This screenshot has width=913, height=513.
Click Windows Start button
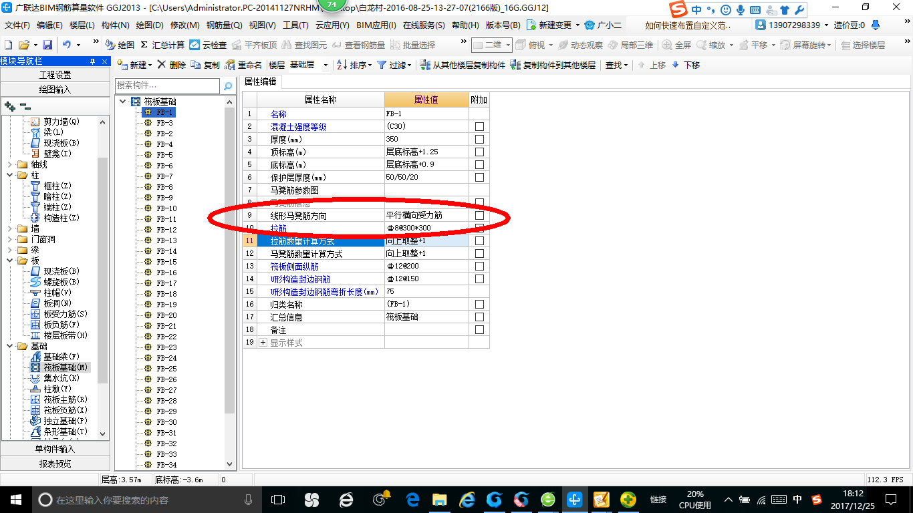pyautogui.click(x=15, y=499)
